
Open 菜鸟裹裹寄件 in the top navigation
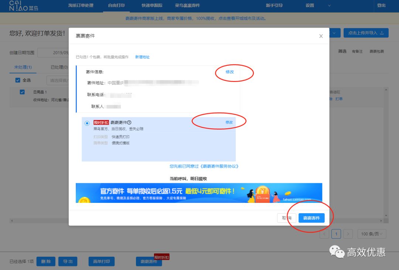[187, 5]
